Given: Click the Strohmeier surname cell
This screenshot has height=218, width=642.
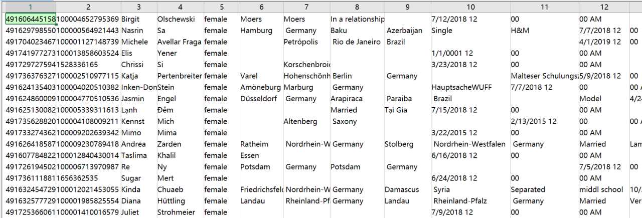Looking at the screenshot, I should point(180,212).
